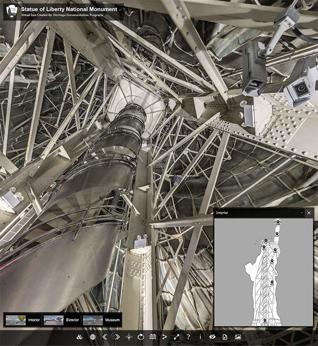
Task: Close the Interior map panel
Action: (309, 213)
